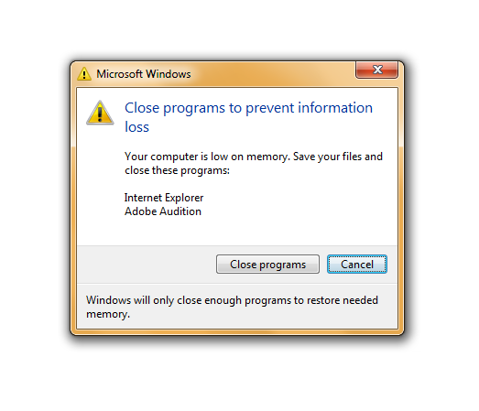Select the Internet Explorer program entry
This screenshot has height=411, width=479.
pos(164,198)
